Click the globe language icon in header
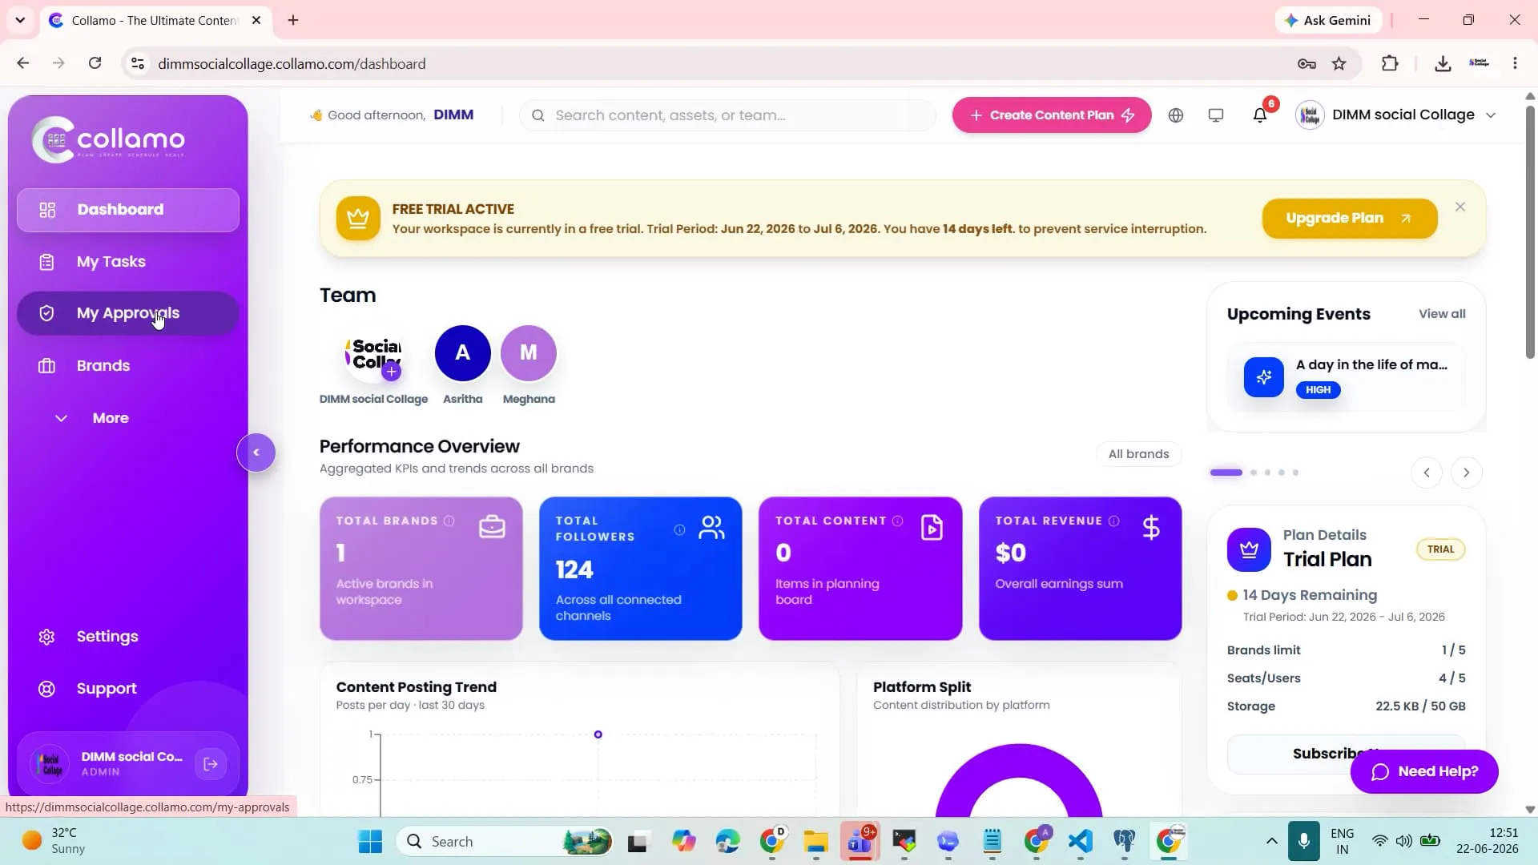 click(1175, 115)
